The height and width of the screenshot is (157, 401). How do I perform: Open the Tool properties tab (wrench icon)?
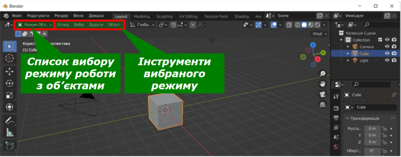tap(336, 96)
